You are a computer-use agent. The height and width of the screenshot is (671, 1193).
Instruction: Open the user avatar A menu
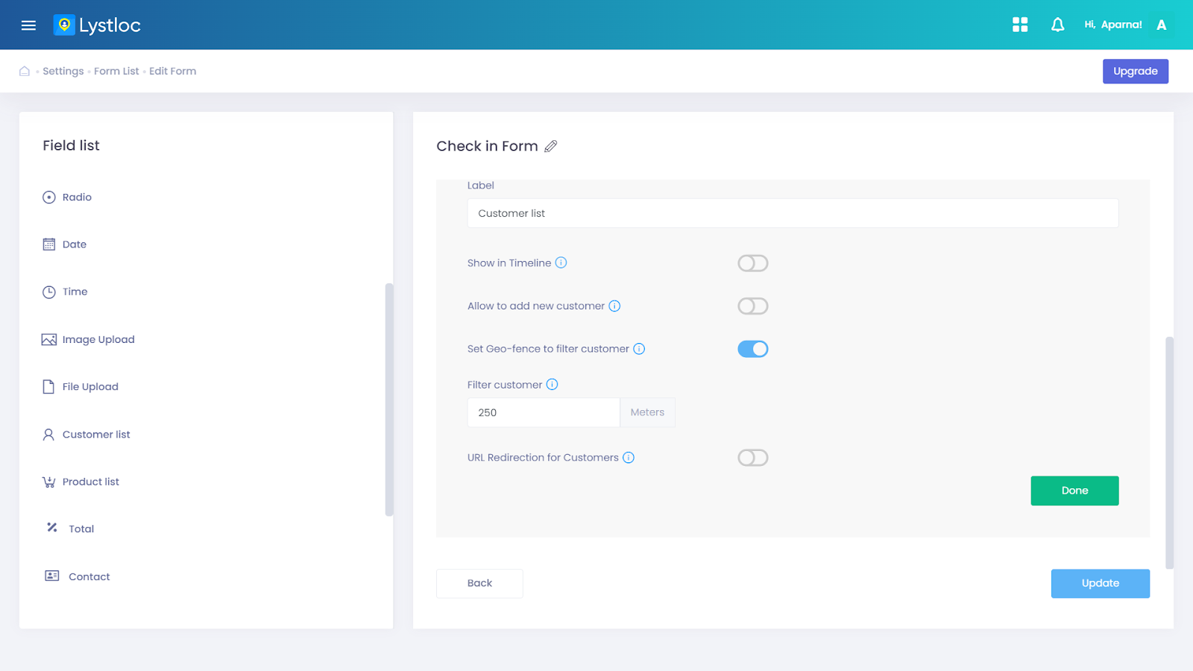click(1161, 25)
